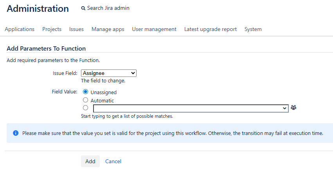The width and height of the screenshot is (333, 175).
Task: Open the Latest upgrade report tab
Action: 211,29
